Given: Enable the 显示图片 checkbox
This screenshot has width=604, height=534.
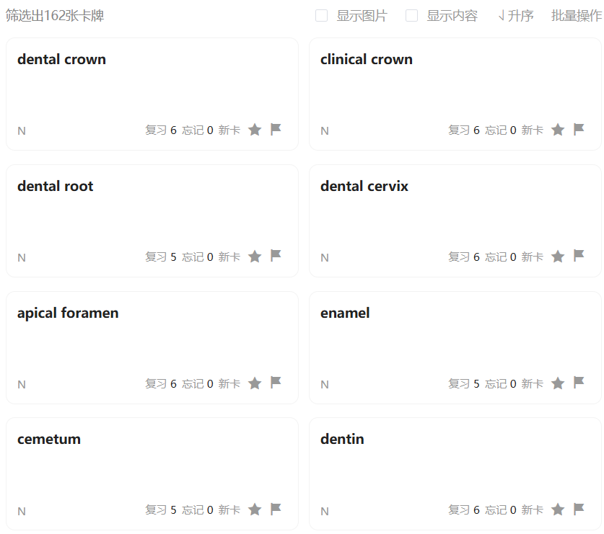Looking at the screenshot, I should [321, 16].
